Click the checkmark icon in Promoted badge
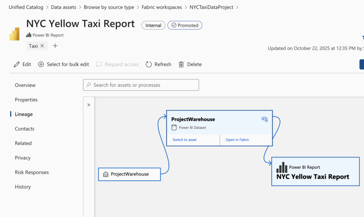Image resolution: width=364 pixels, height=217 pixels. (173, 25)
